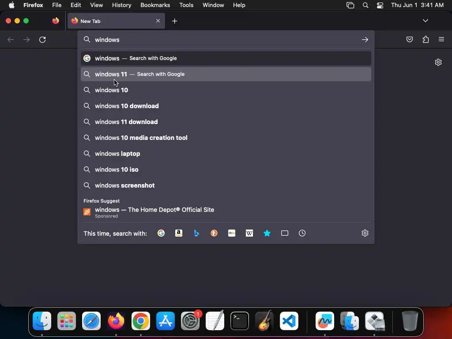Search this time with eBay icon
This screenshot has width=452, height=339.
[232, 233]
